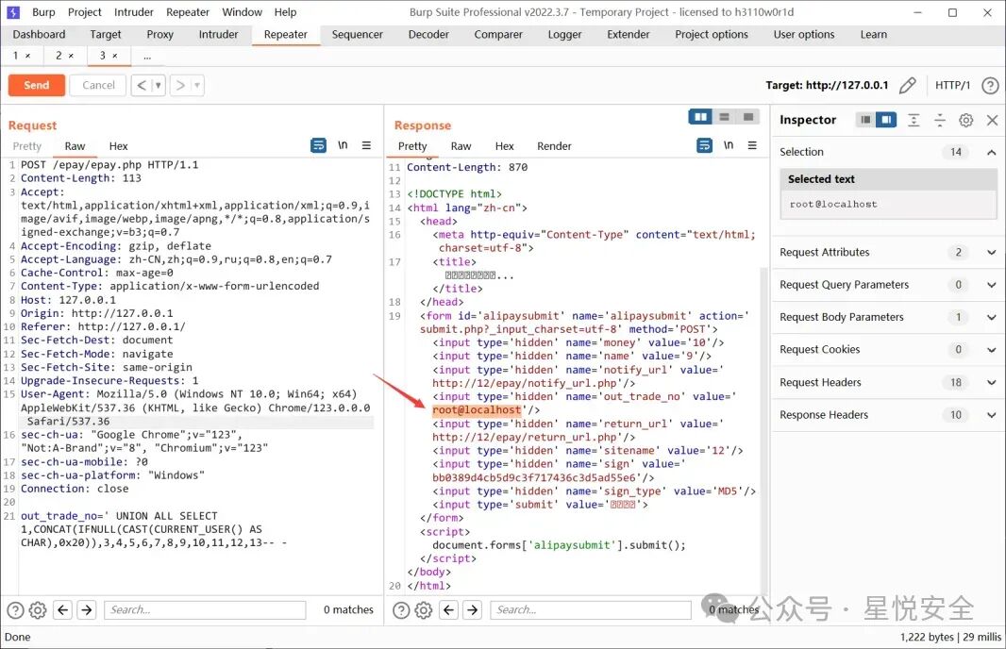The image size is (1006, 649).
Task: Click highlighted root@localhost in response
Action: point(477,409)
